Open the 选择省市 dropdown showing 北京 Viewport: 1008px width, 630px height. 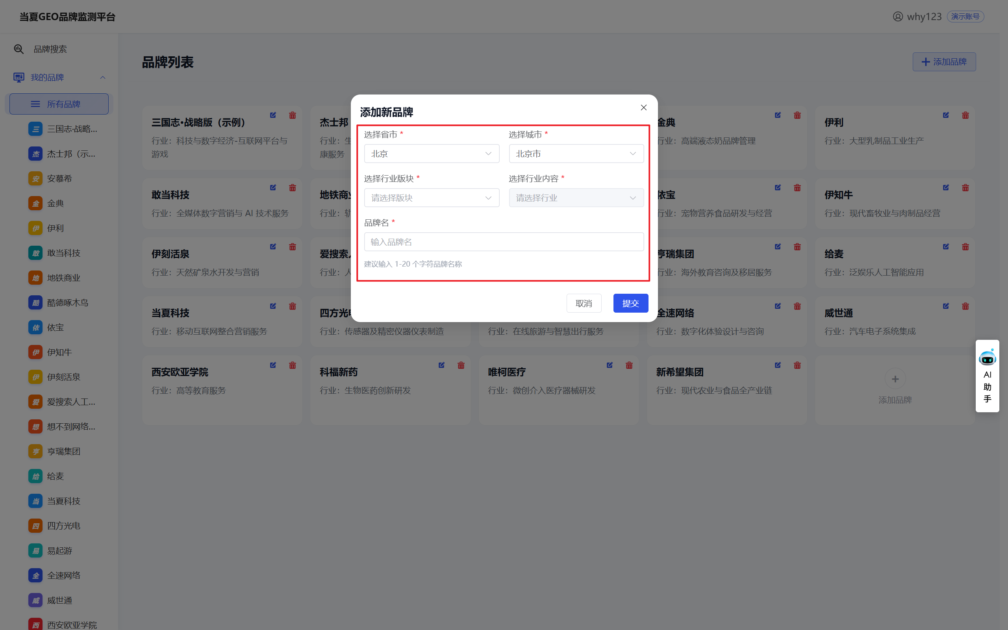point(431,154)
